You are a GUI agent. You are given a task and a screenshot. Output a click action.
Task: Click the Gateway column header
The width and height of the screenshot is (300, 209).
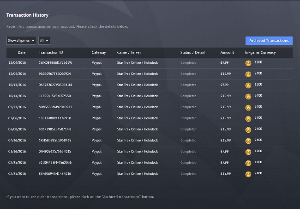[98, 52]
